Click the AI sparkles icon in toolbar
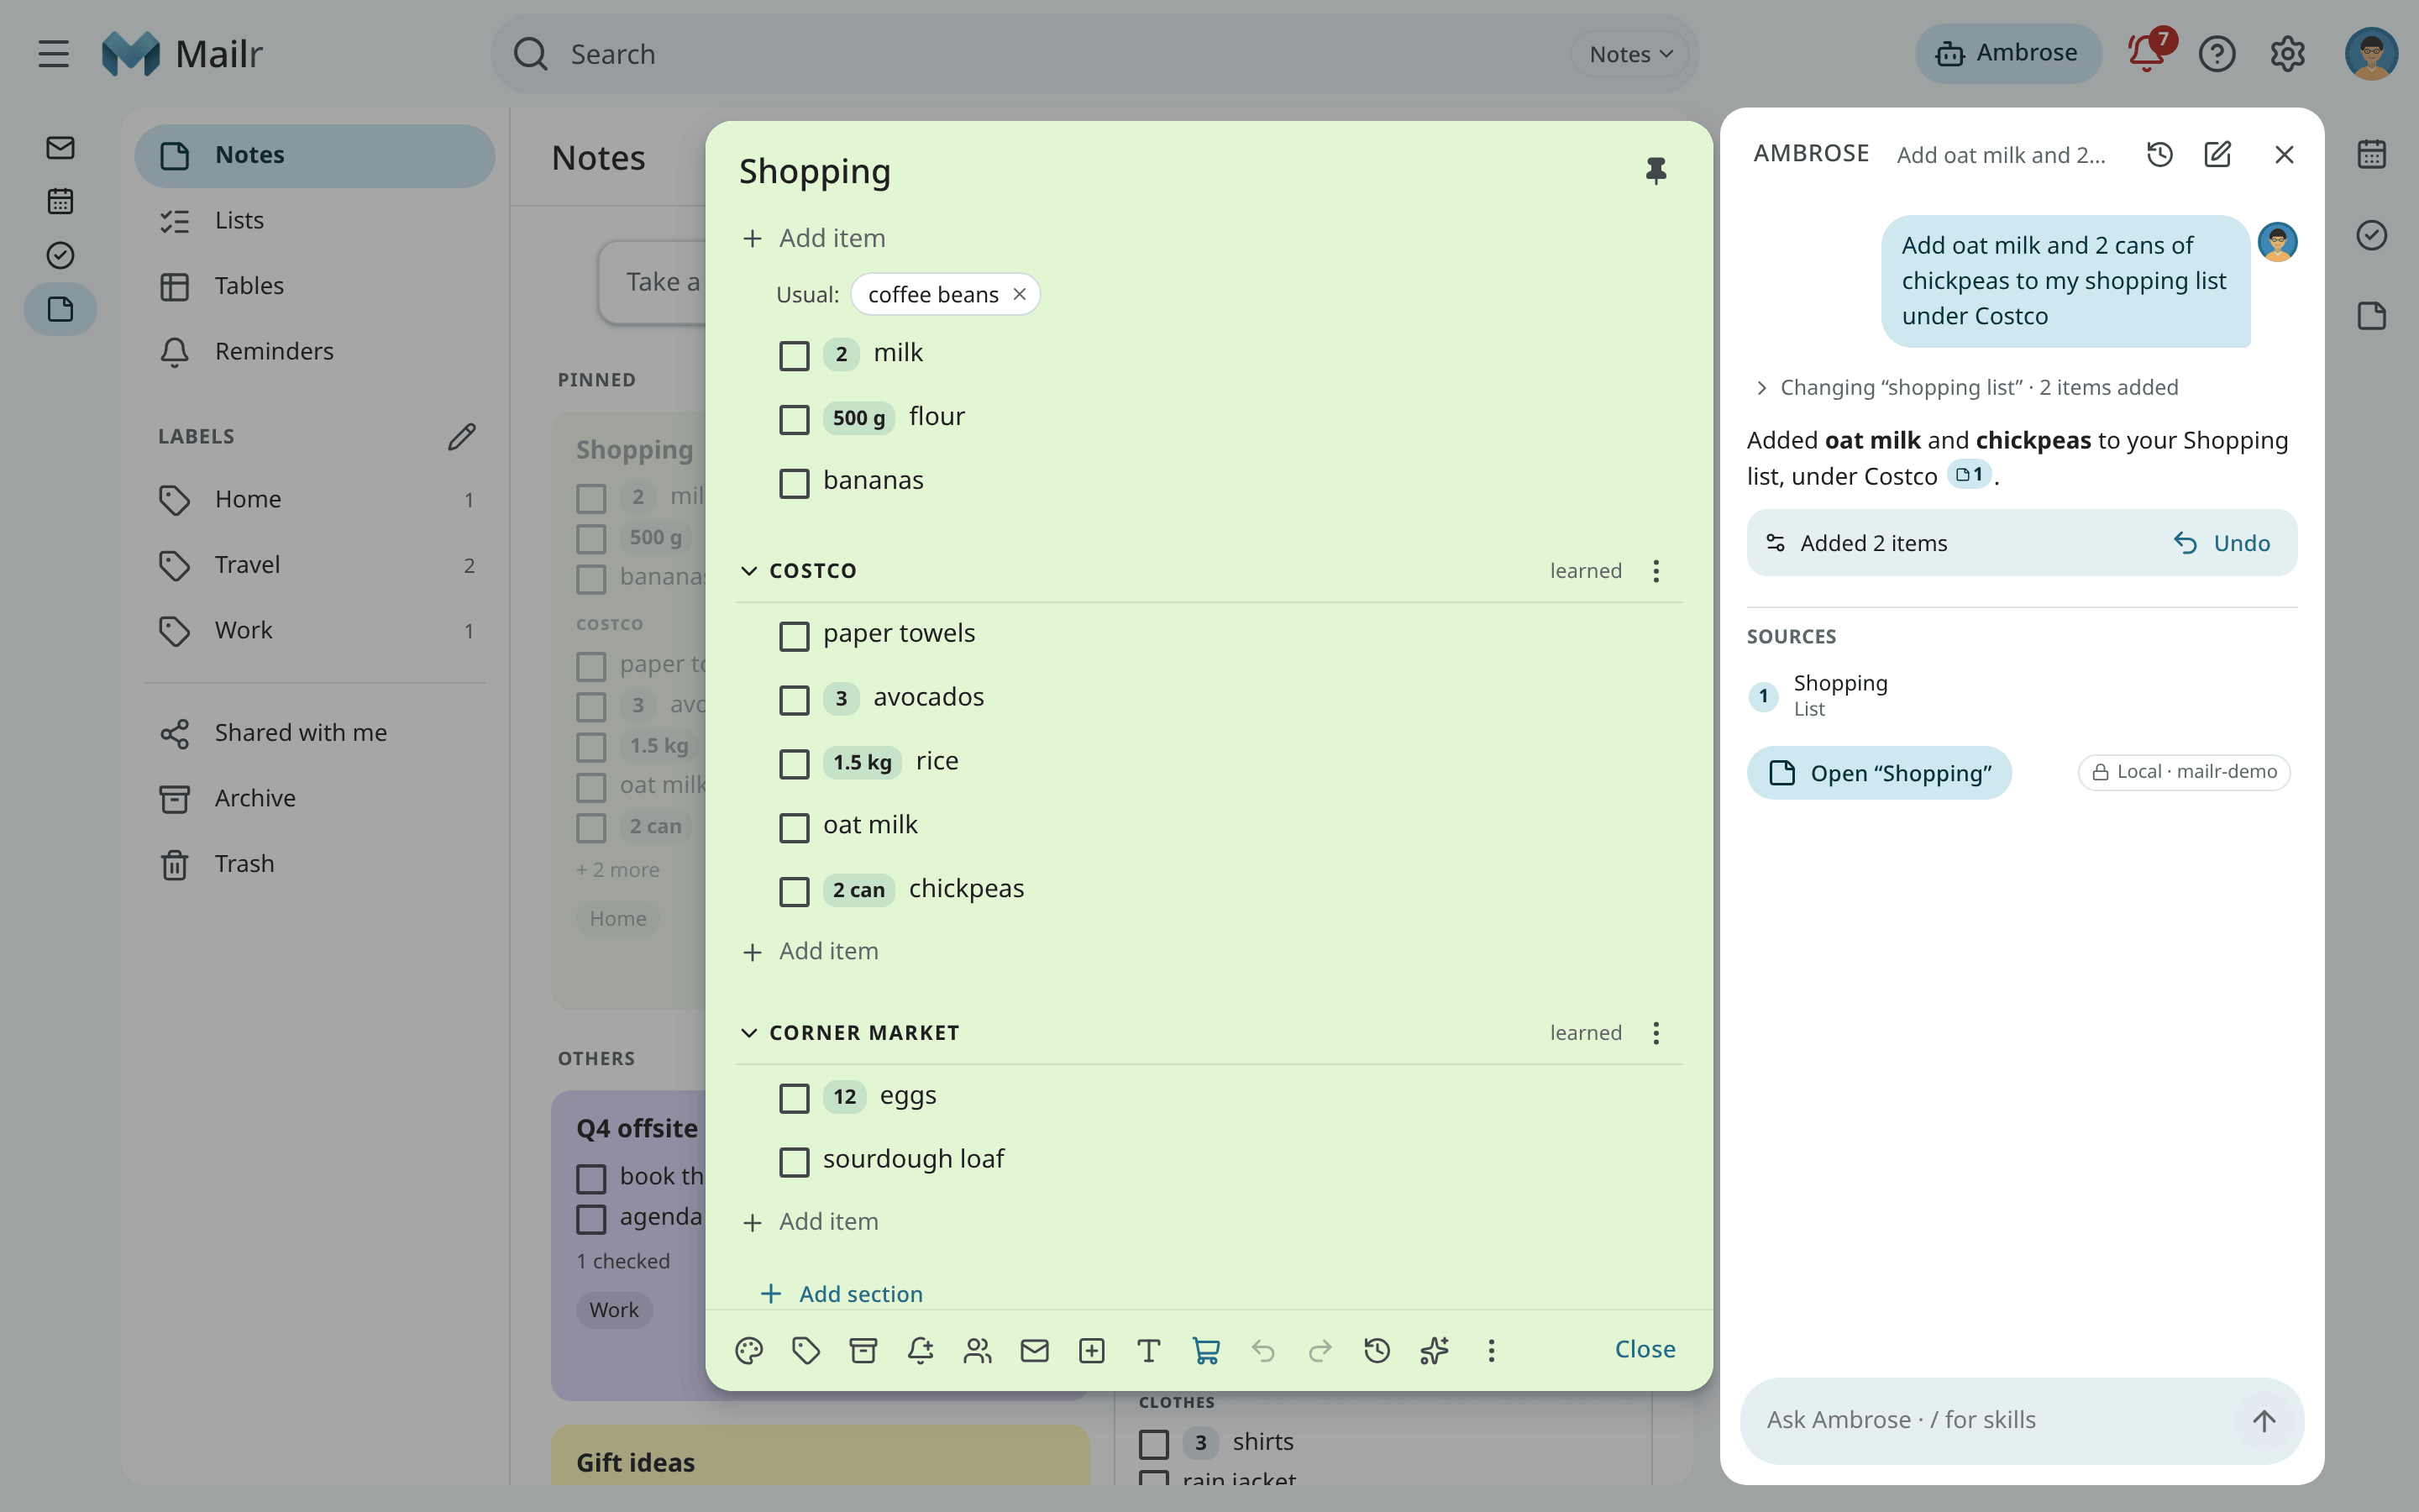The height and width of the screenshot is (1512, 2419). (x=1434, y=1350)
